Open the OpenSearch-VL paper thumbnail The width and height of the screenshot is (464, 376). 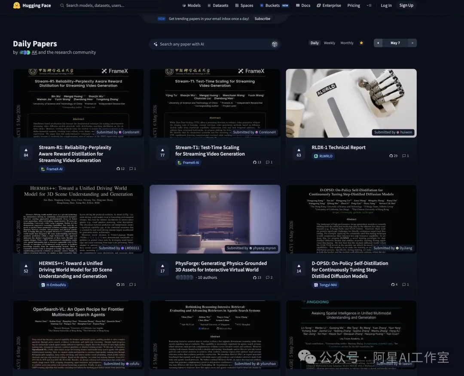click(79, 335)
